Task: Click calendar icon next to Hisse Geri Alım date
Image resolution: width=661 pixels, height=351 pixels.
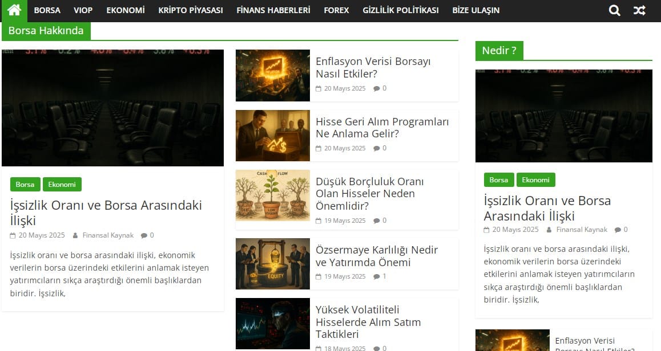Action: click(319, 149)
